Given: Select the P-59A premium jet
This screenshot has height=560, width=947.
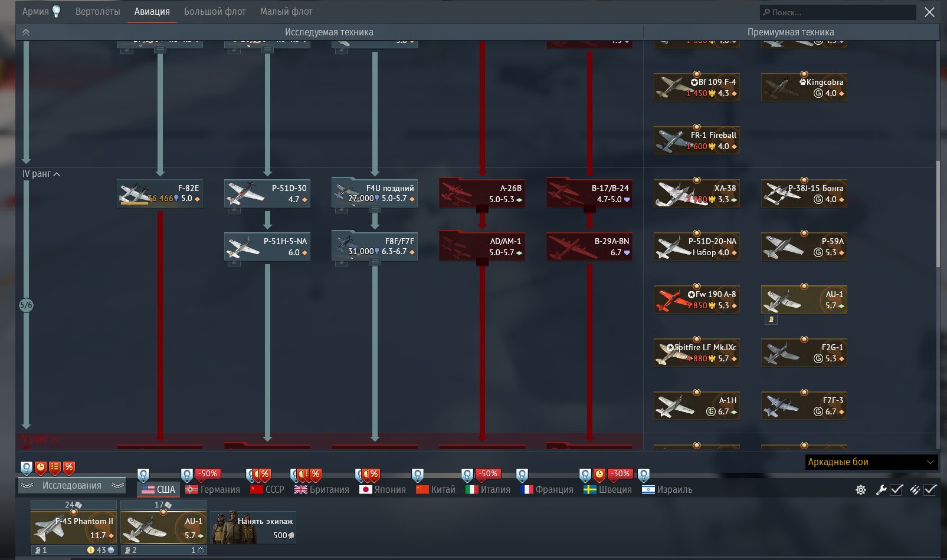Looking at the screenshot, I should coord(804,246).
